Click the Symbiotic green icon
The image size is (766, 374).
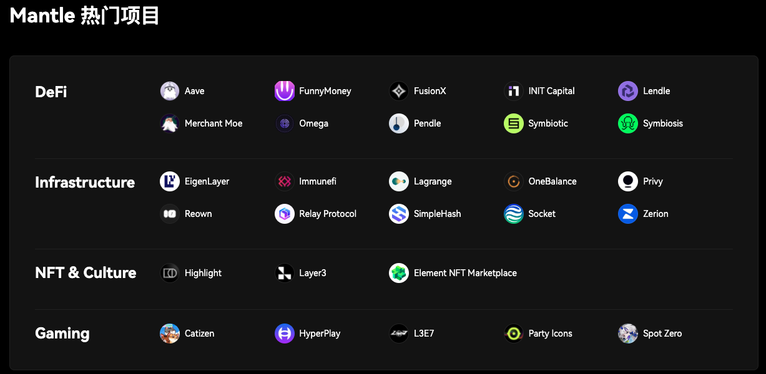pyautogui.click(x=514, y=123)
